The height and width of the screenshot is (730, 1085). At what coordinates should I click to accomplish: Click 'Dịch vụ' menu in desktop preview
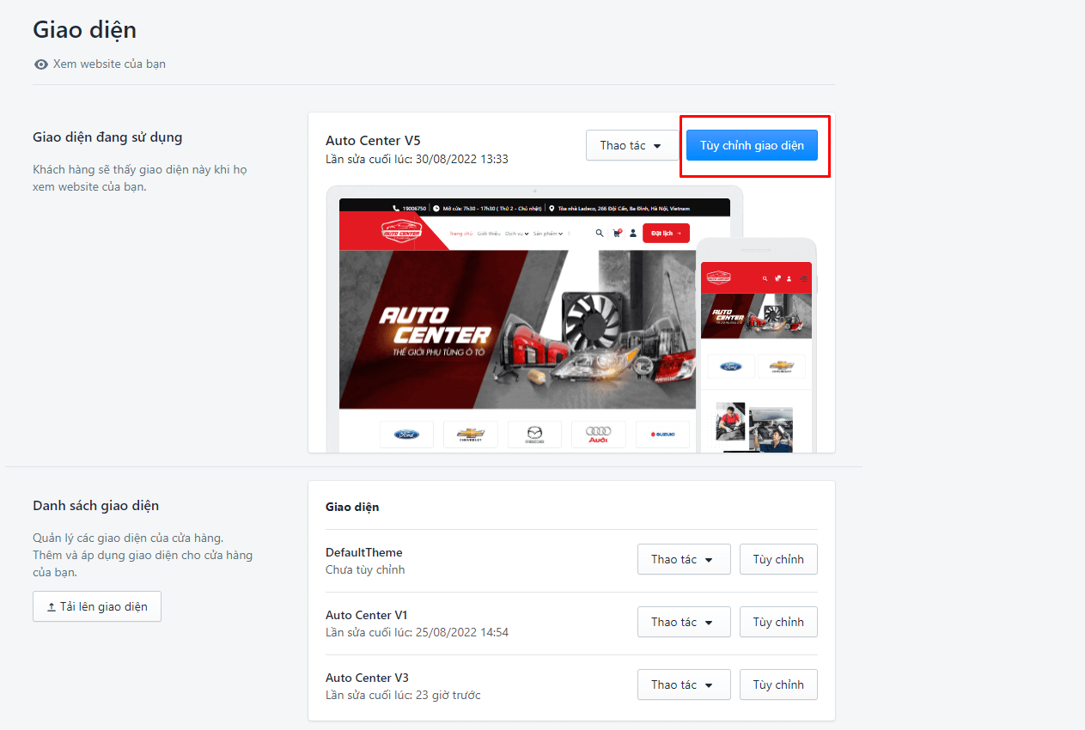click(x=515, y=234)
